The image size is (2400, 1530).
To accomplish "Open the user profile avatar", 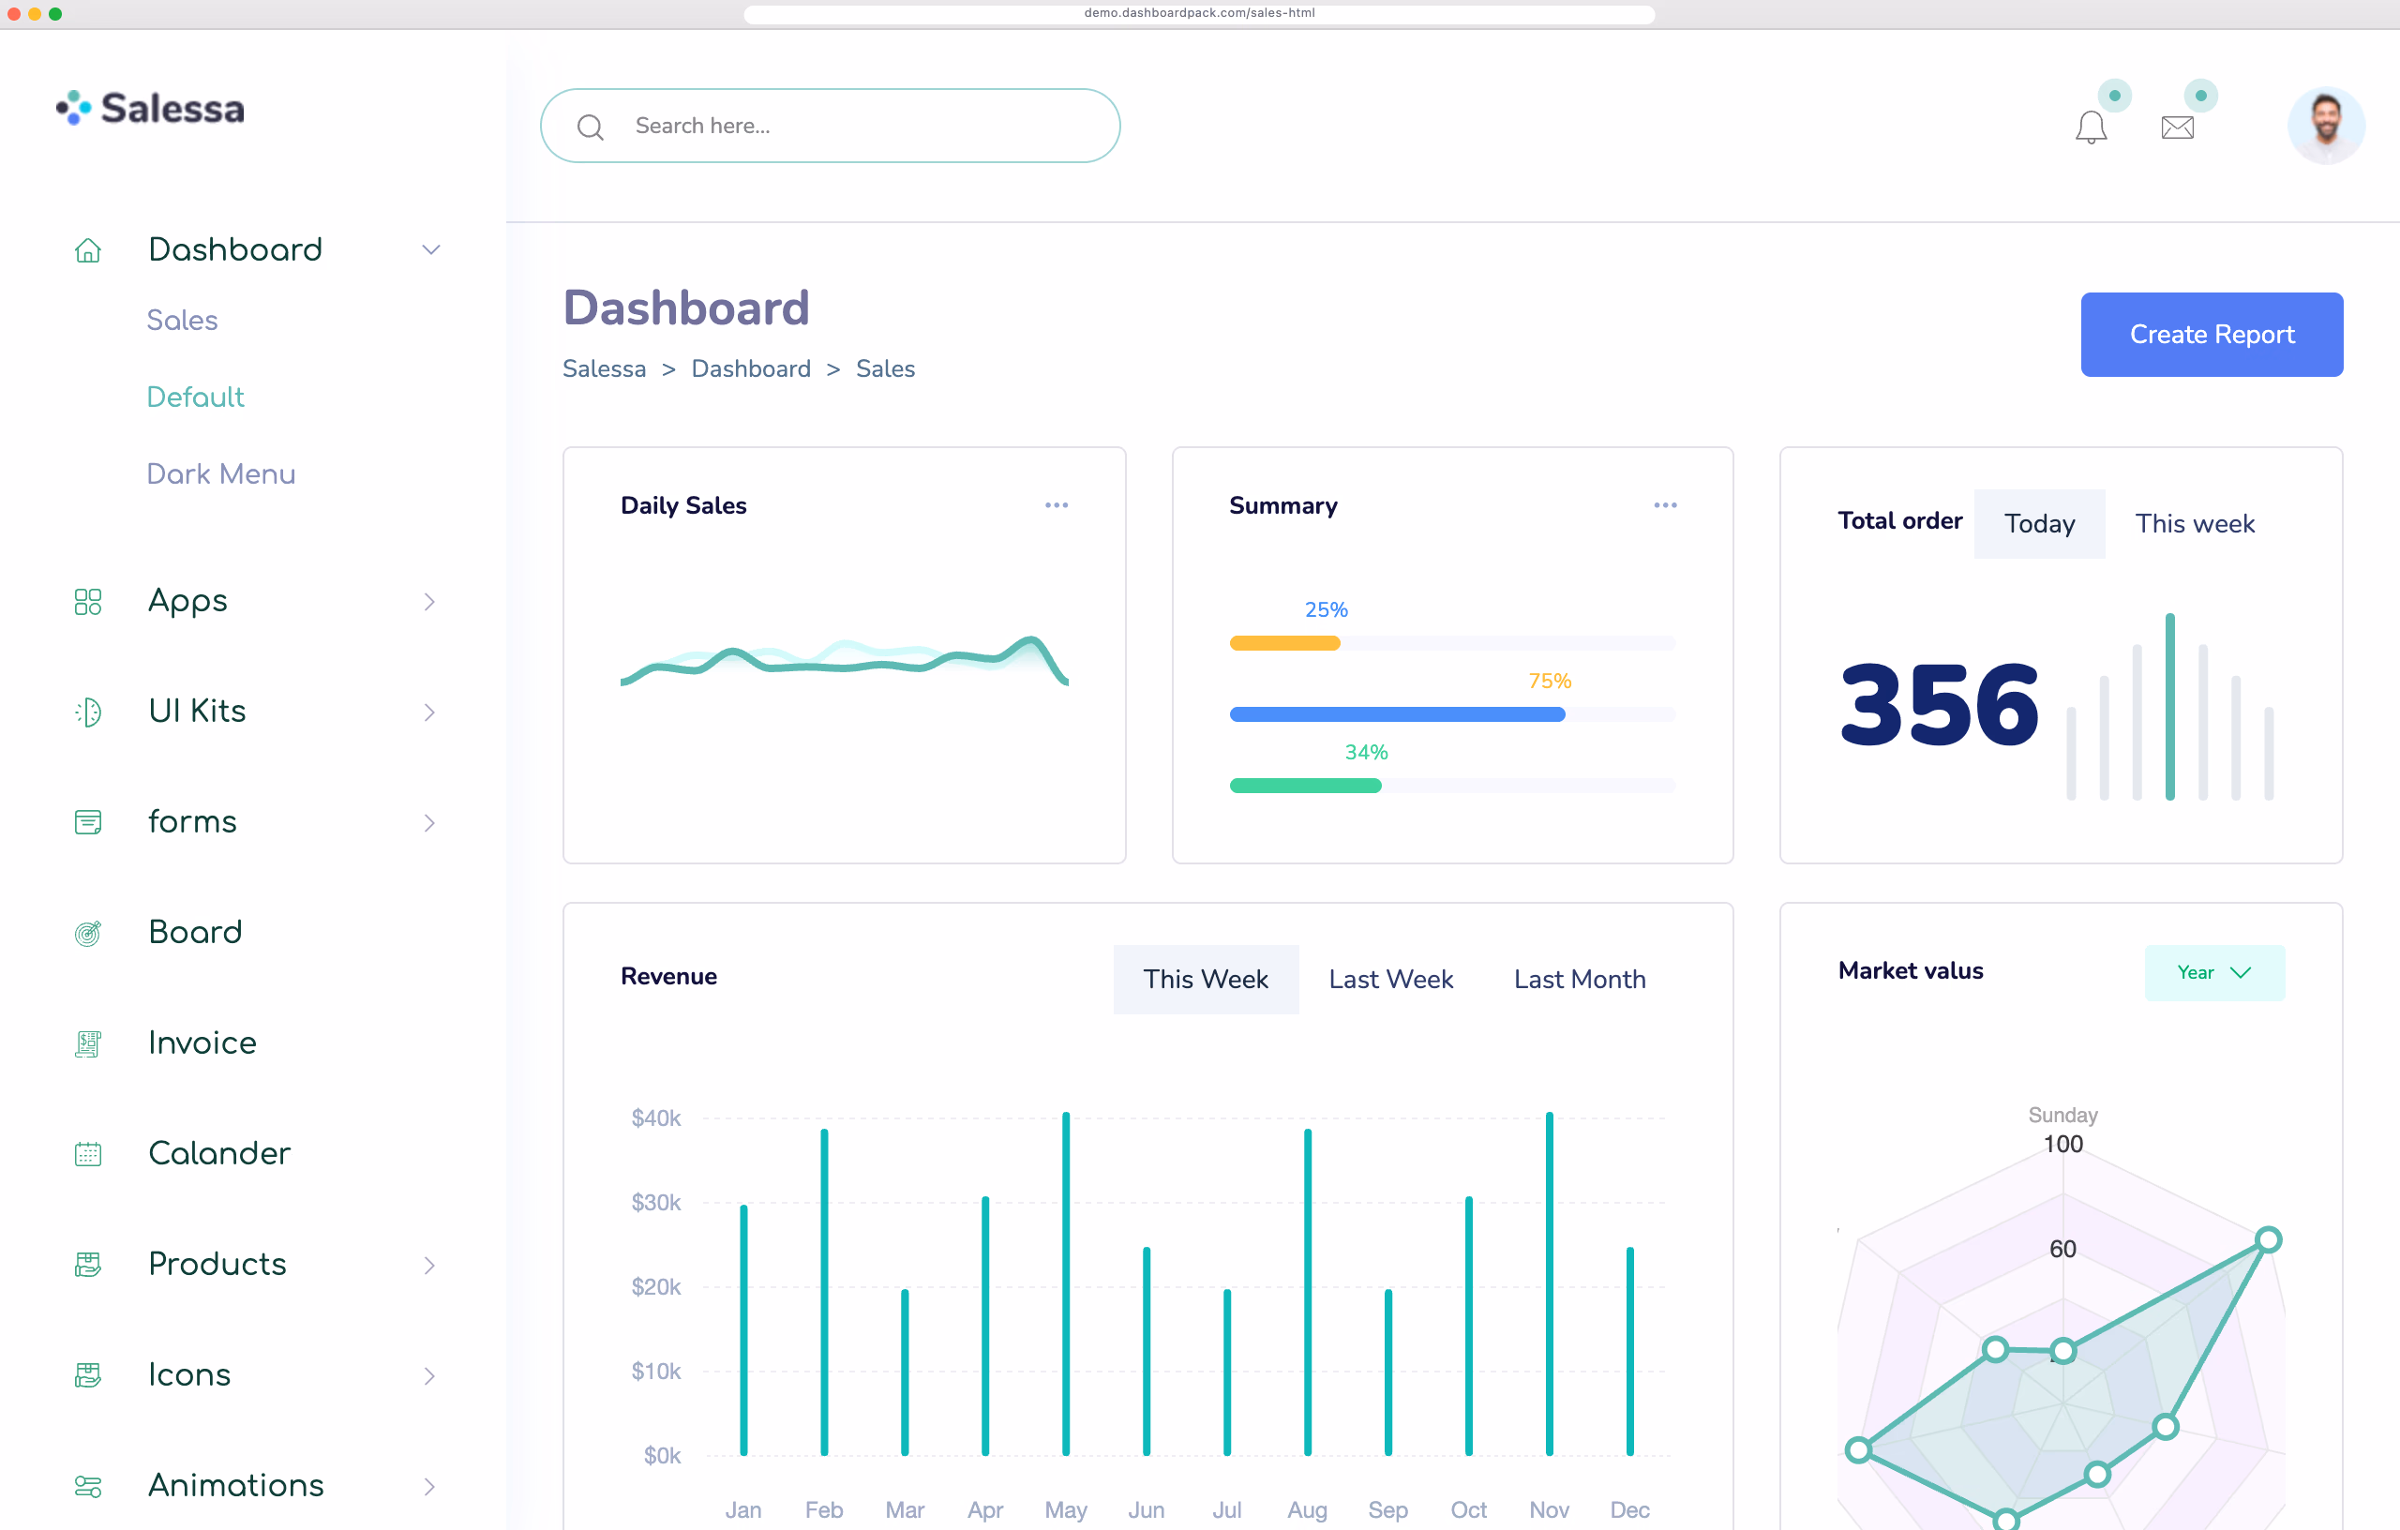I will [x=2325, y=126].
